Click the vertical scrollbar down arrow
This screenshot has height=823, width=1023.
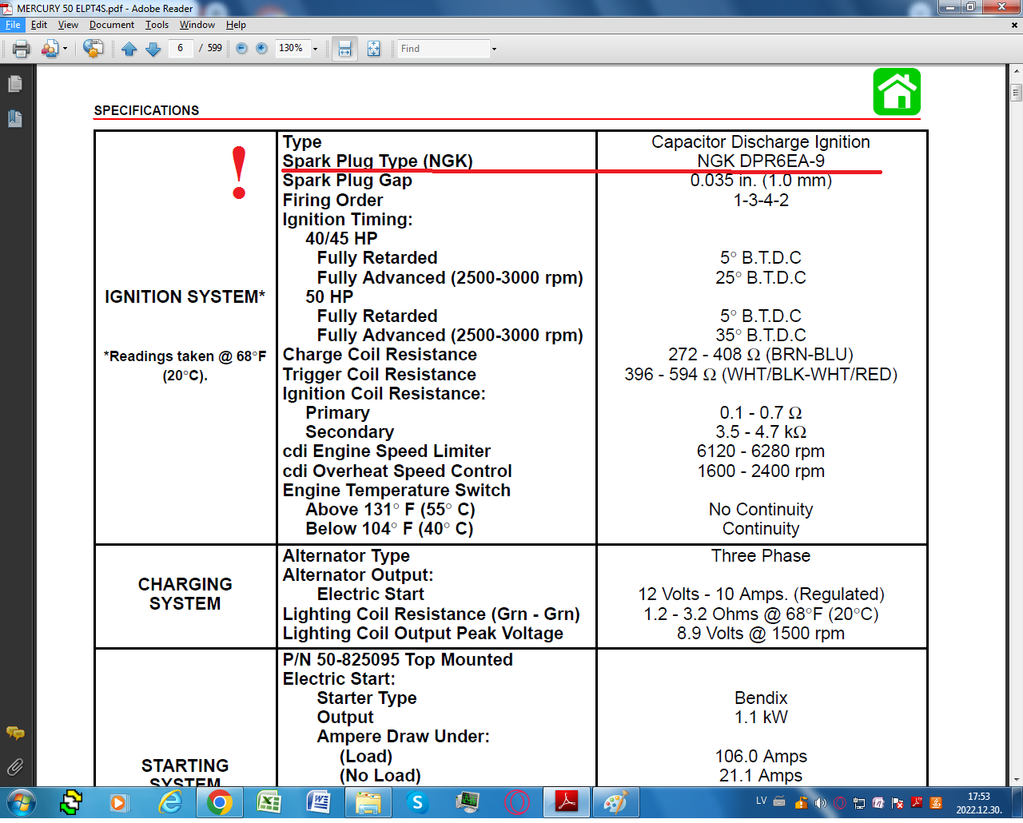[1016, 779]
